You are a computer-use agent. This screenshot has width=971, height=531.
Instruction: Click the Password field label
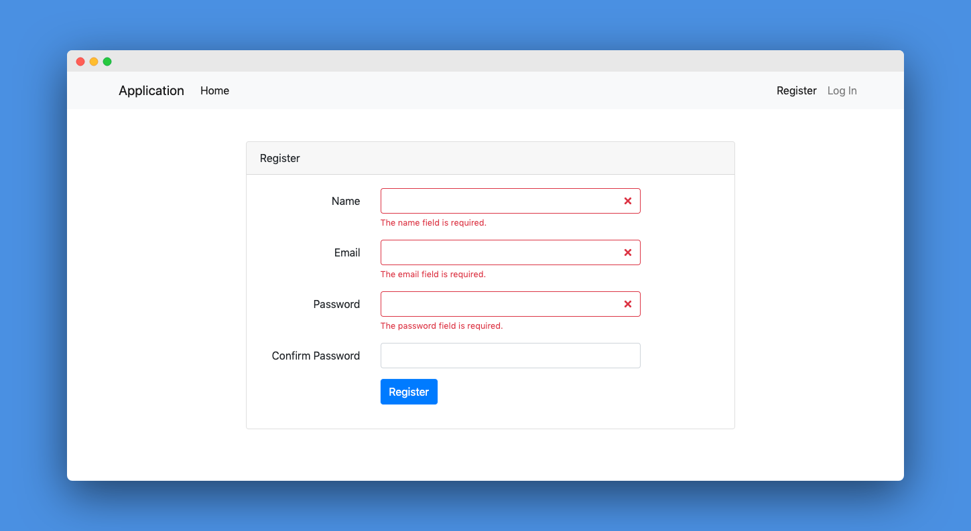[x=336, y=304]
